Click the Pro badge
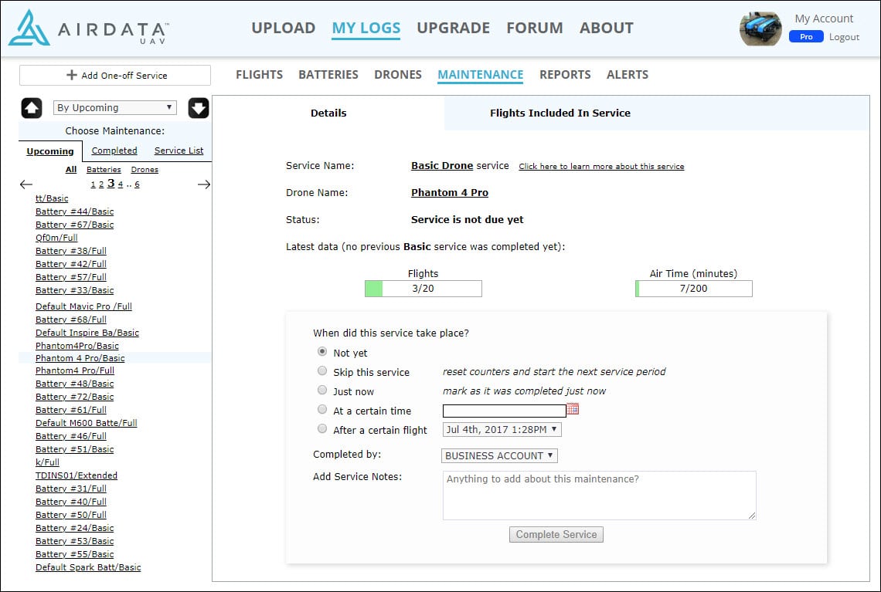 (x=806, y=37)
